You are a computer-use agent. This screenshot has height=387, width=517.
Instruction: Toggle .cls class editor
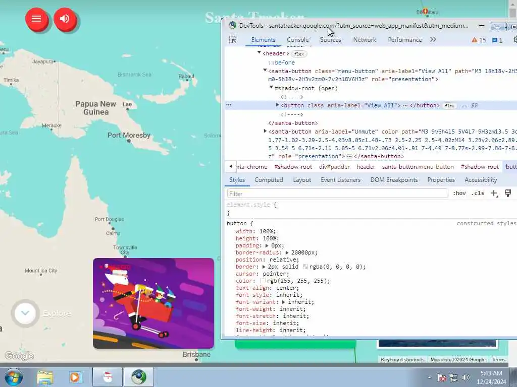(478, 193)
